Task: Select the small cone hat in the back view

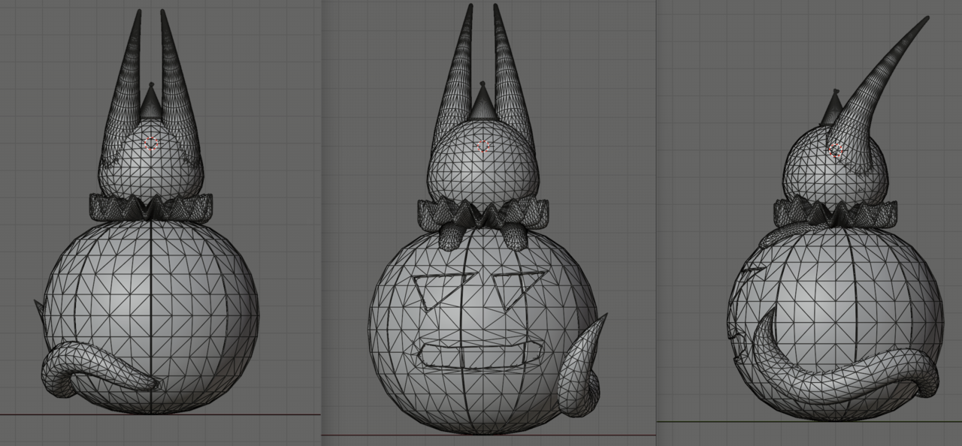Action: pos(151,101)
